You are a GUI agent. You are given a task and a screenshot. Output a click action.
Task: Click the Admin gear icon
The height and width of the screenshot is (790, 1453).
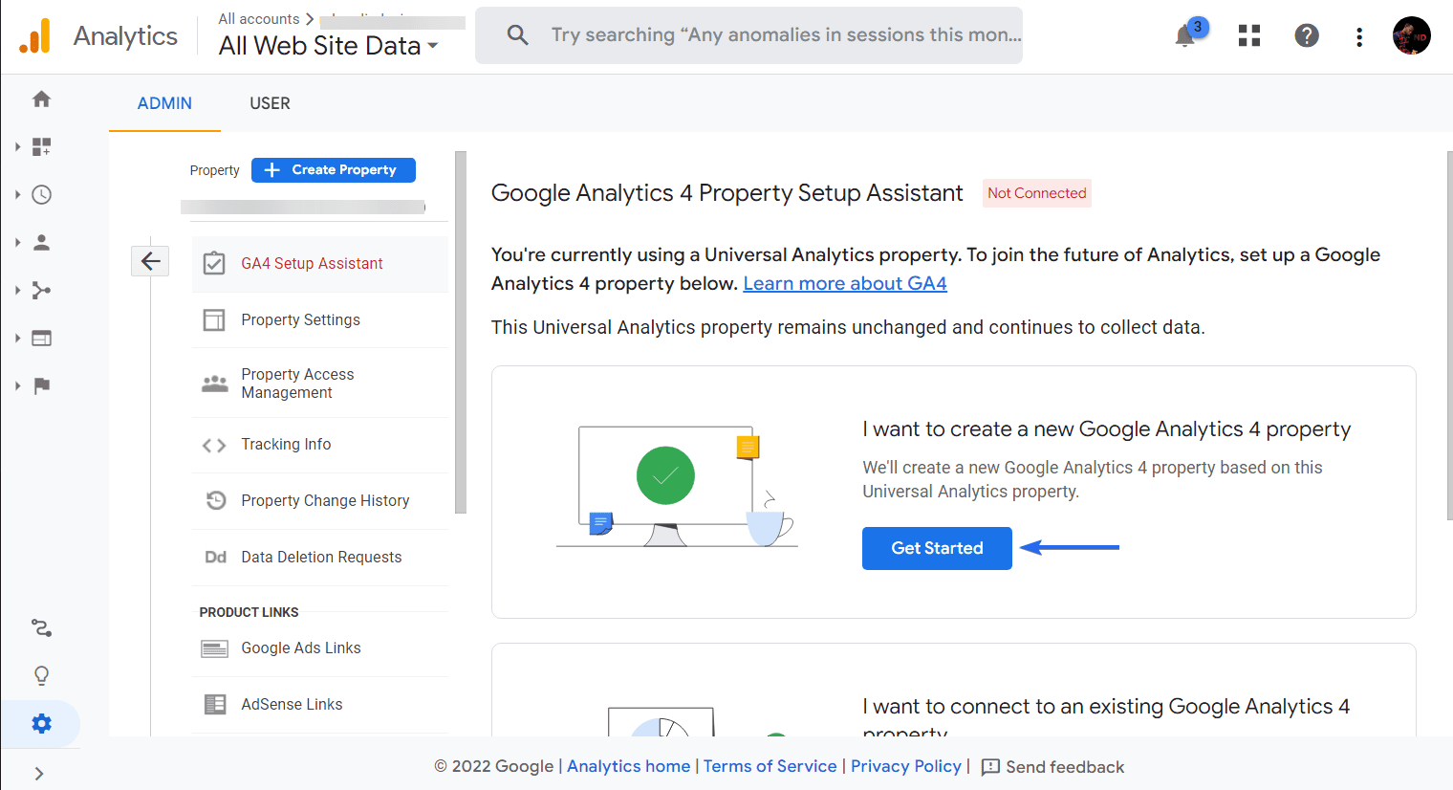pos(41,723)
